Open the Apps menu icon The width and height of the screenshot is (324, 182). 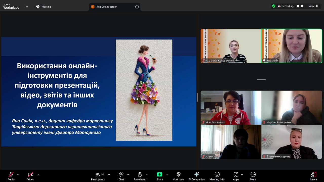(x=236, y=176)
